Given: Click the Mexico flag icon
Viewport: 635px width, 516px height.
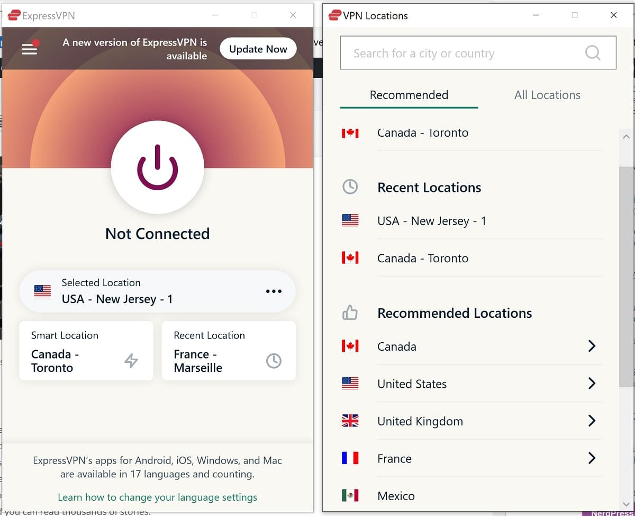Looking at the screenshot, I should click(350, 496).
